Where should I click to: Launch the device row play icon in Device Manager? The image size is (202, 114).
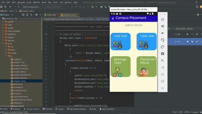(x=187, y=34)
